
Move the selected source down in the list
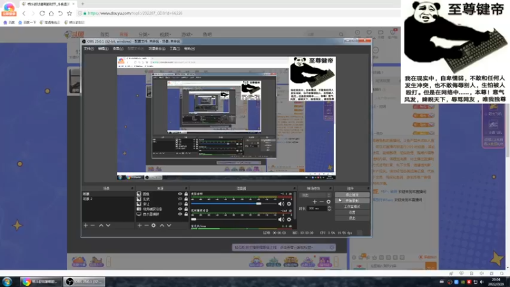coord(169,225)
